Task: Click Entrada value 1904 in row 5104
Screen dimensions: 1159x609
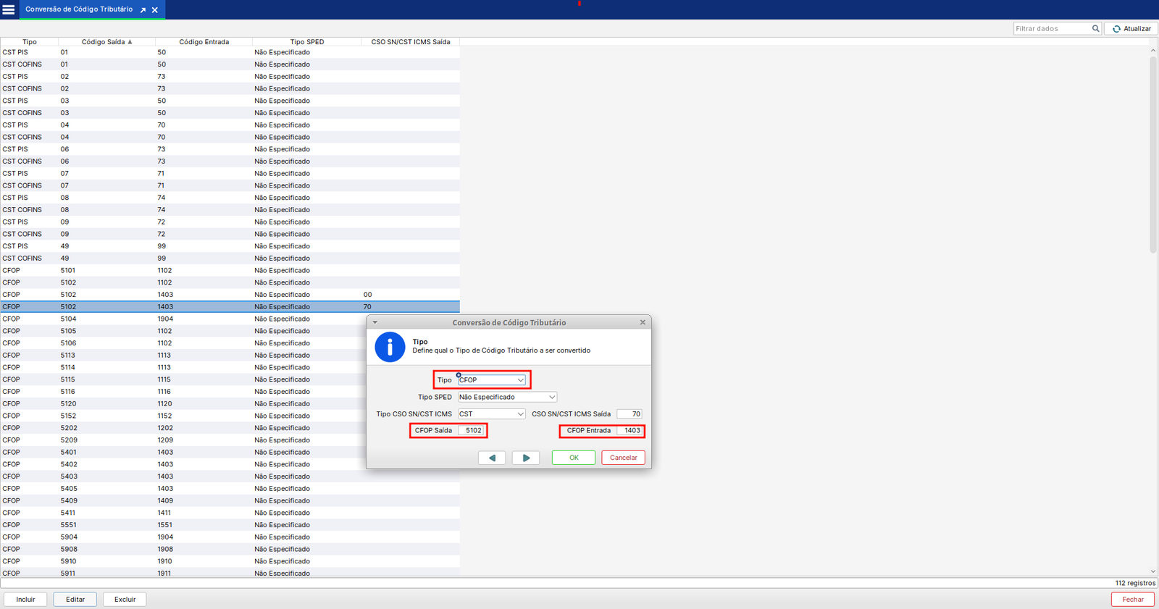Action: [165, 319]
